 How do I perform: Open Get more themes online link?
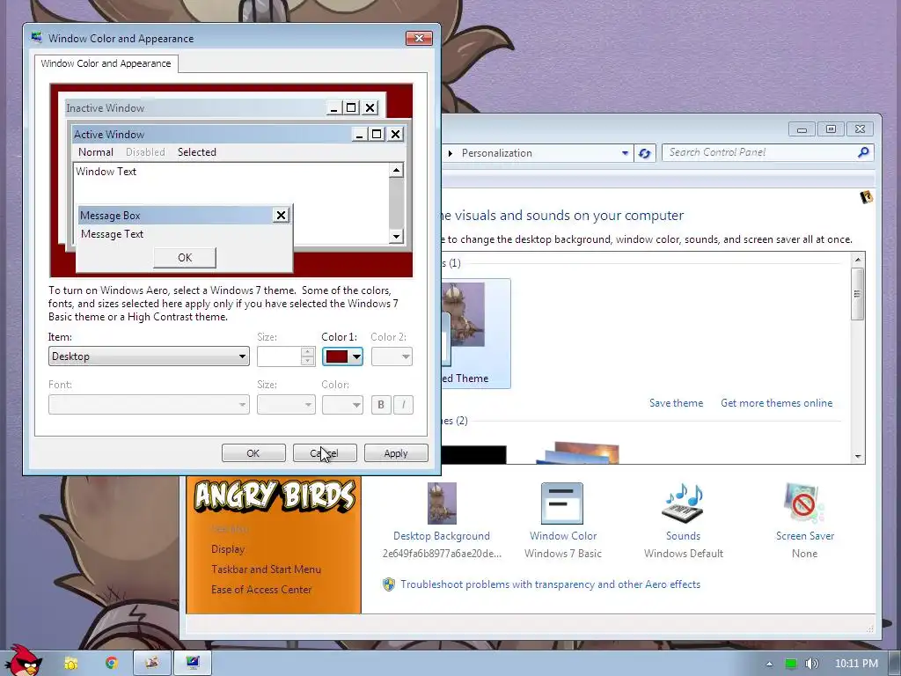(776, 403)
